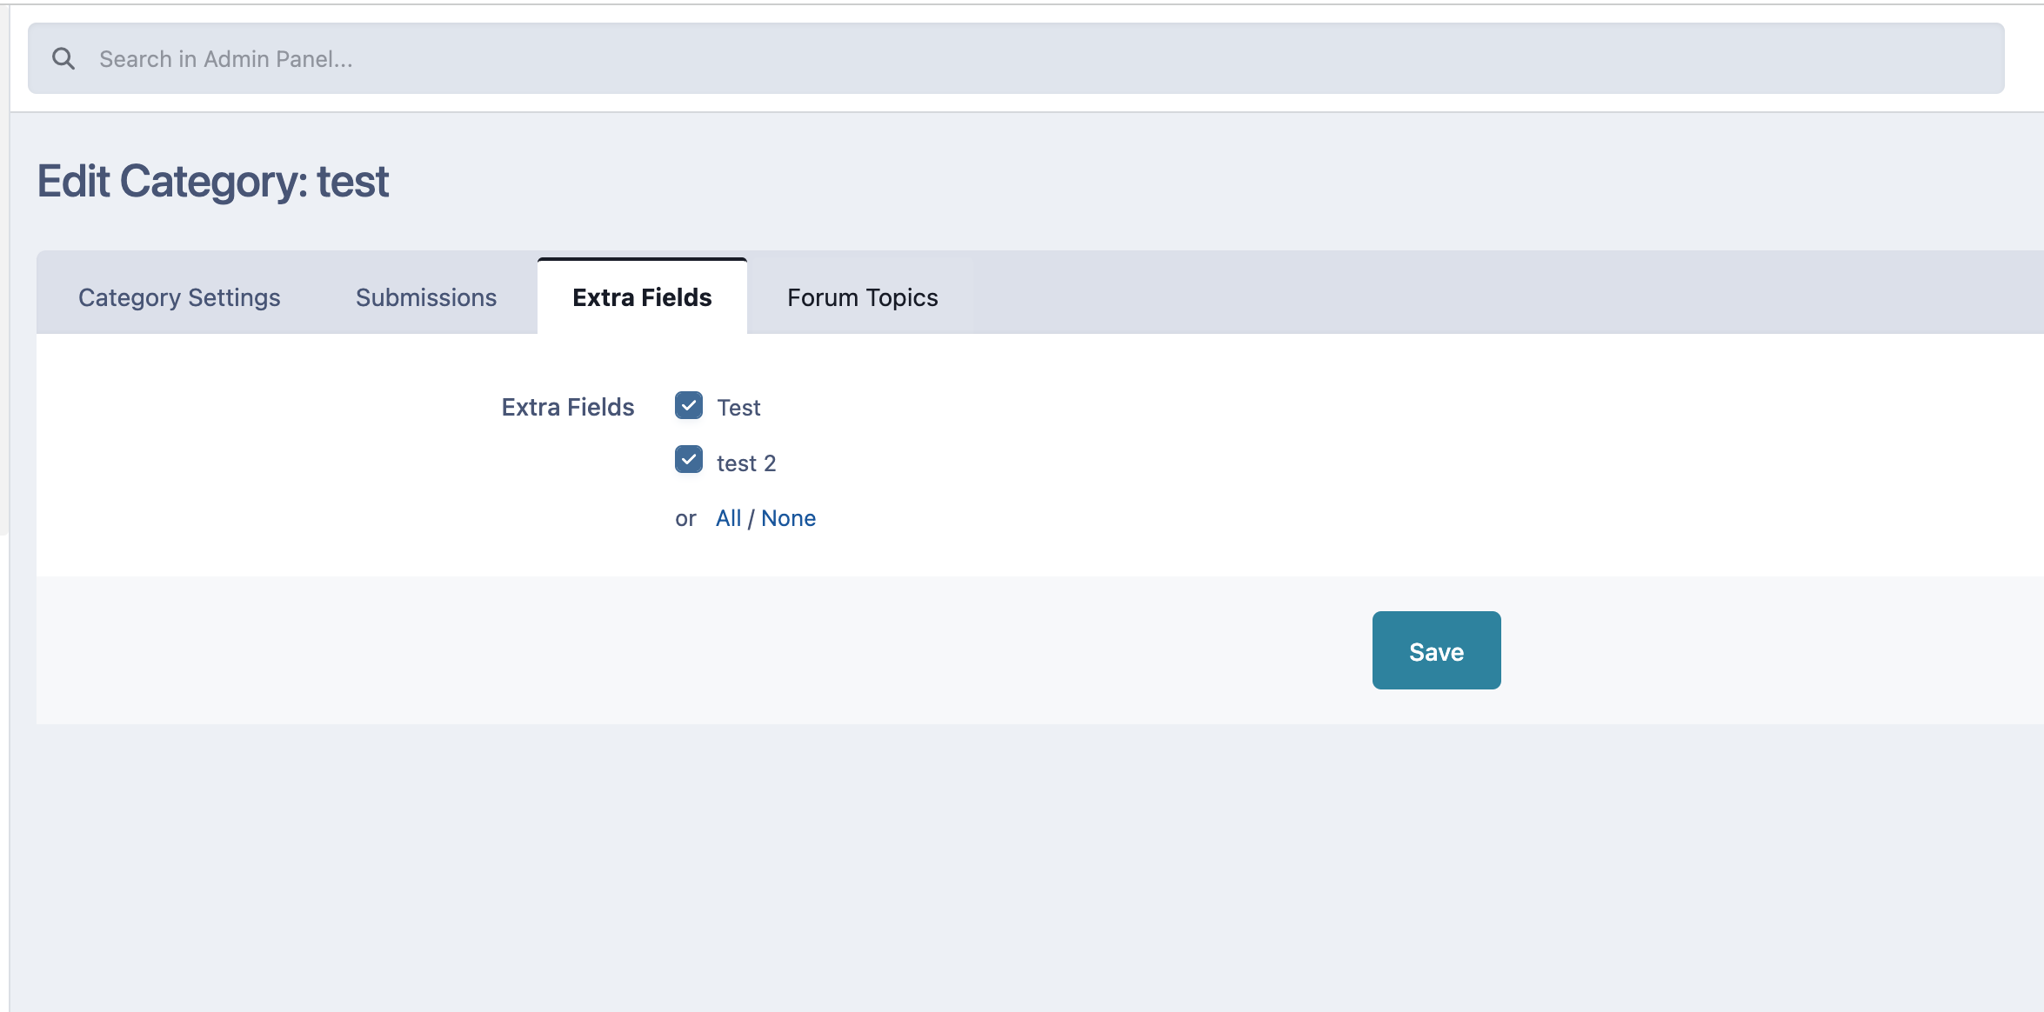
Task: Switch to the Submissions tab
Action: pos(426,297)
